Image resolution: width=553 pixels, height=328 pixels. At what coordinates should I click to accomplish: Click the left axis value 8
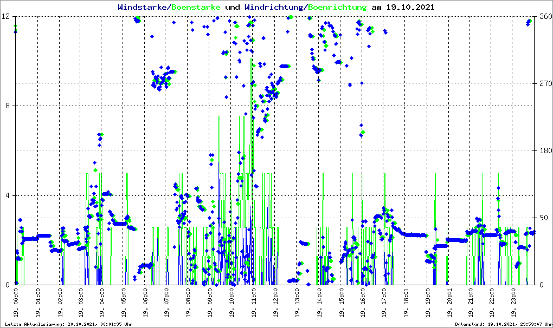click(8, 106)
